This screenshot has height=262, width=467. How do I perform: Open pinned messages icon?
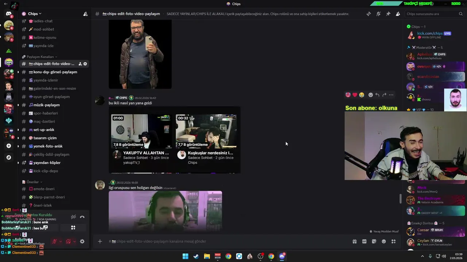coord(388,14)
